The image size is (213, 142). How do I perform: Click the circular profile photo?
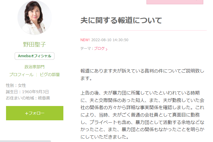tap(34, 18)
